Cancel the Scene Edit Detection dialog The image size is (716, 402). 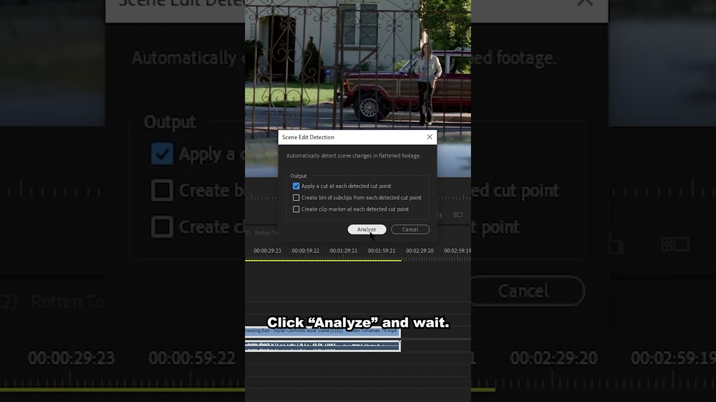410,229
